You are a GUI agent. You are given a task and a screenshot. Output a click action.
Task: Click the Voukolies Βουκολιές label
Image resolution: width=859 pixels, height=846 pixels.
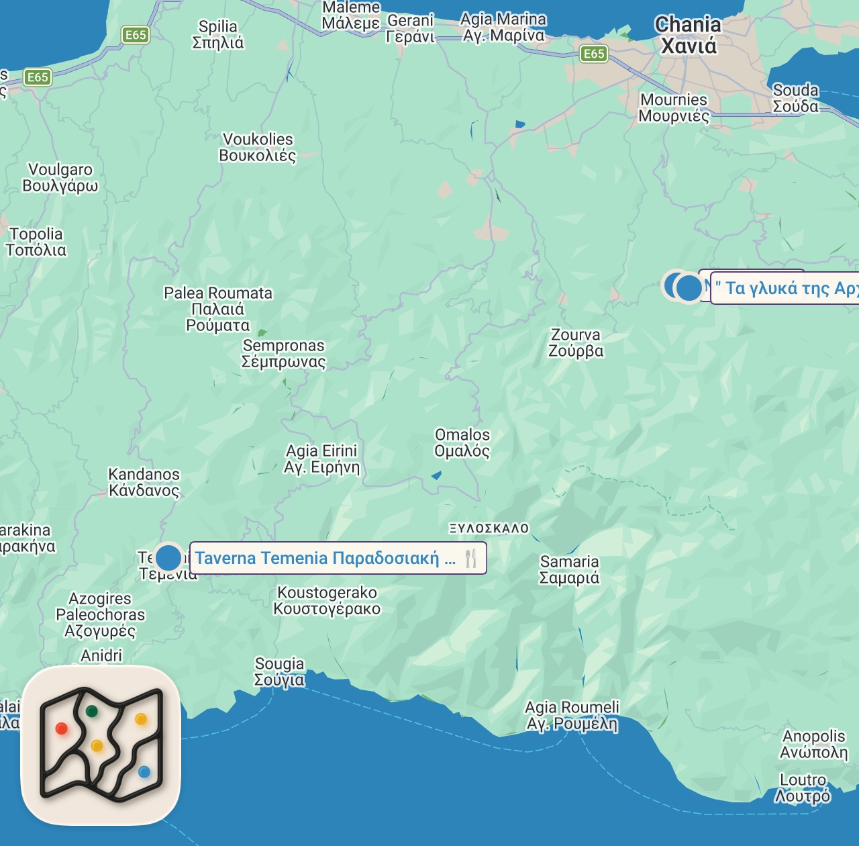(x=258, y=147)
